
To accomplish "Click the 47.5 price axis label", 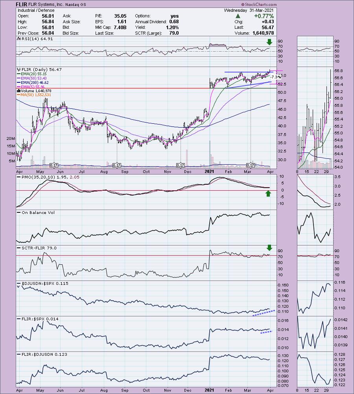I will coord(282,101).
